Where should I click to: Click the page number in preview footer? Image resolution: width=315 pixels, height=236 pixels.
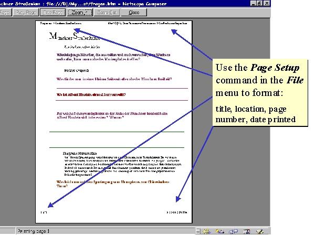pos(44,212)
